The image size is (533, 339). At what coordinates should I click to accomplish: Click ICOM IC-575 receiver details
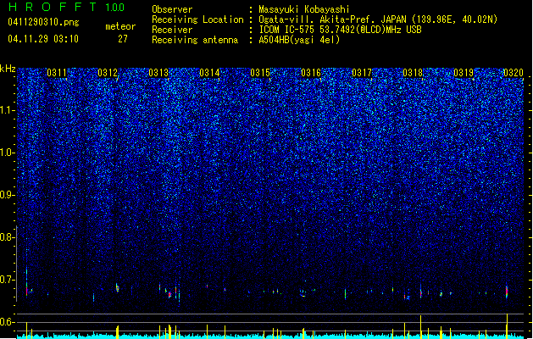340,30
